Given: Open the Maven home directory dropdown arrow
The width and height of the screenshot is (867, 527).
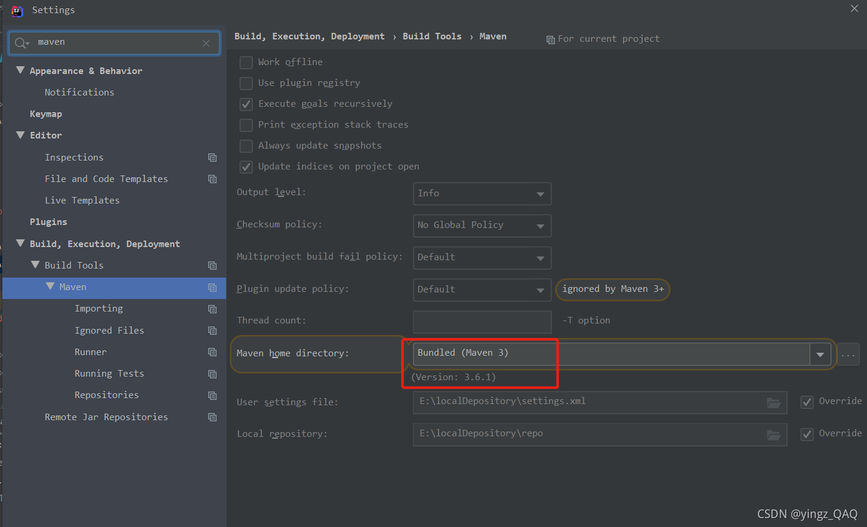Looking at the screenshot, I should coord(820,355).
